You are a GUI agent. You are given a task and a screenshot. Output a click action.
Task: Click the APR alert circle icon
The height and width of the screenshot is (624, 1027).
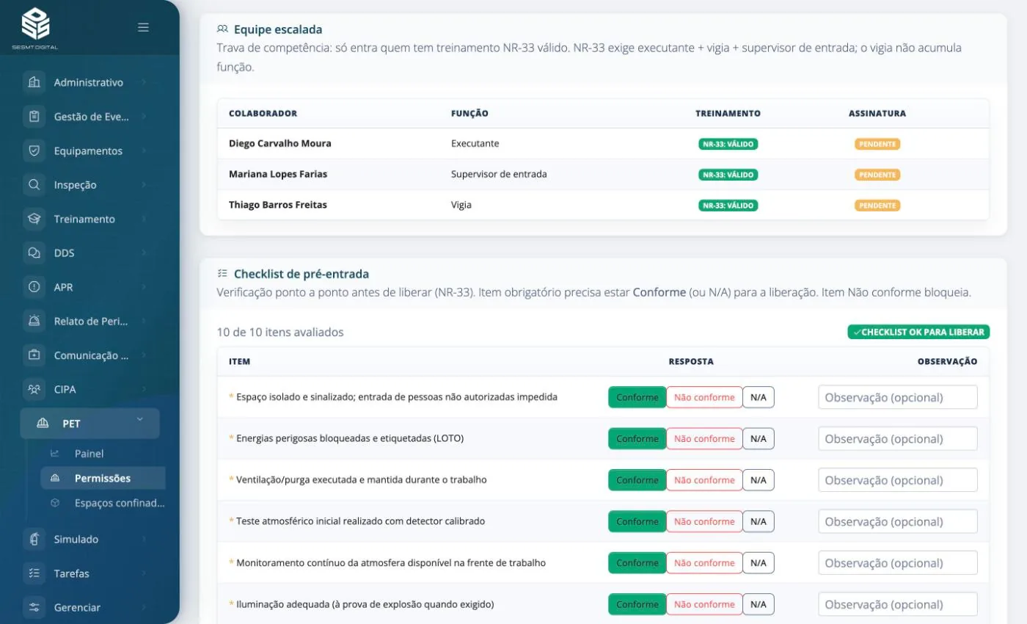[x=34, y=287]
